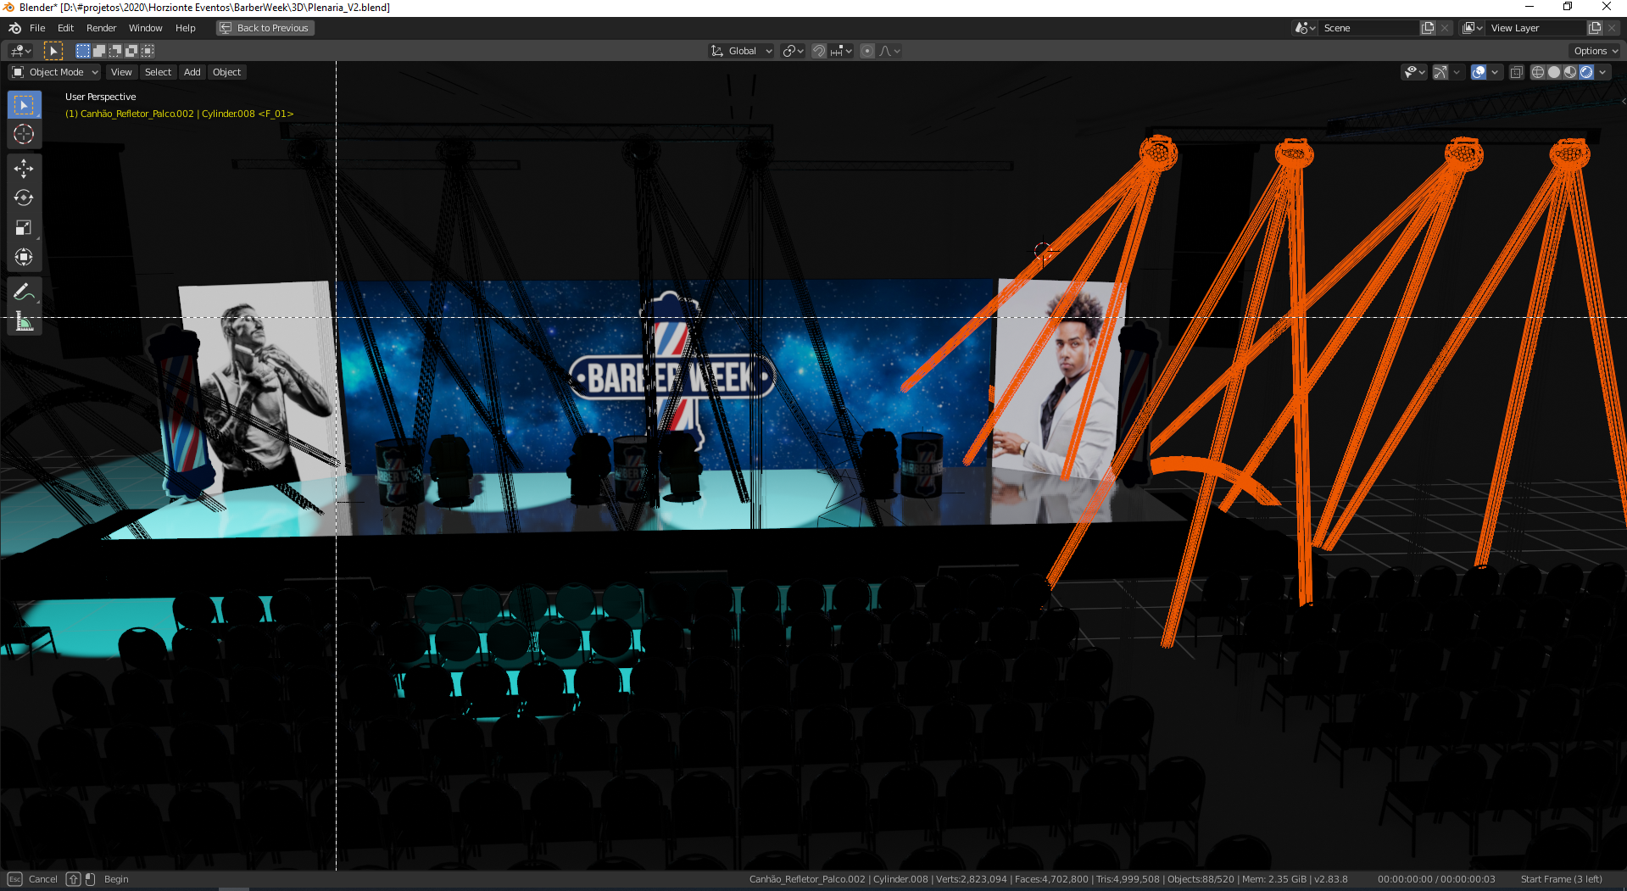Open the editor type dropdown
Screen dimensions: 1627x891
click(20, 51)
